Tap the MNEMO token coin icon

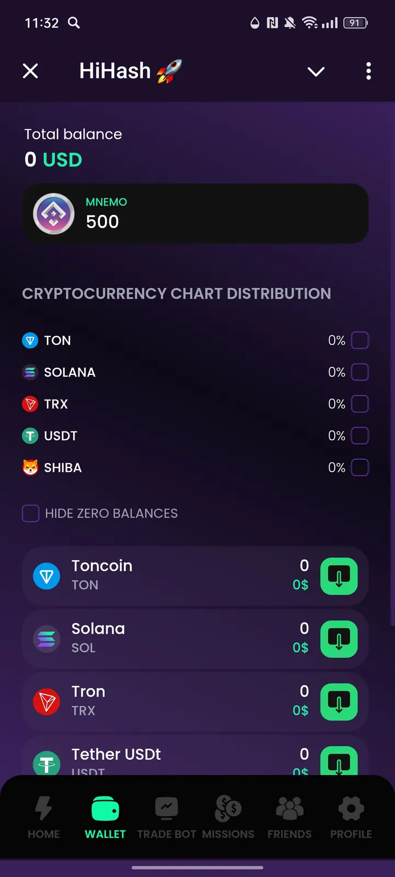click(x=54, y=214)
